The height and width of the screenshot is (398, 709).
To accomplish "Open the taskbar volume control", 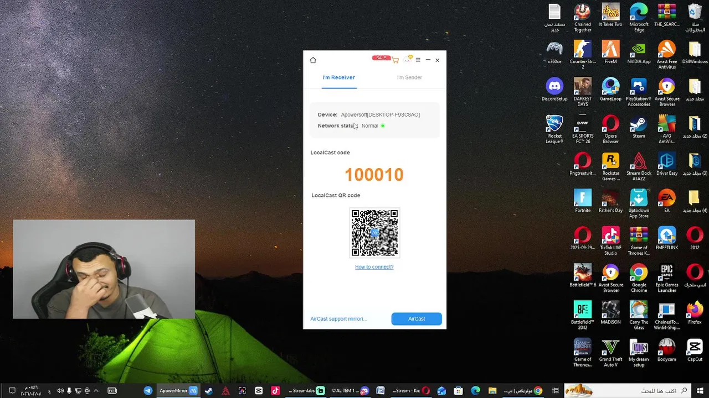I will point(60,391).
